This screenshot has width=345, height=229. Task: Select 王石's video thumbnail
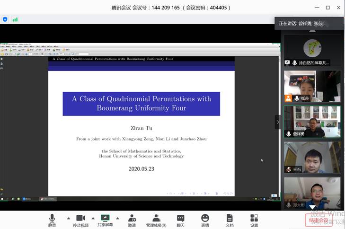312,157
